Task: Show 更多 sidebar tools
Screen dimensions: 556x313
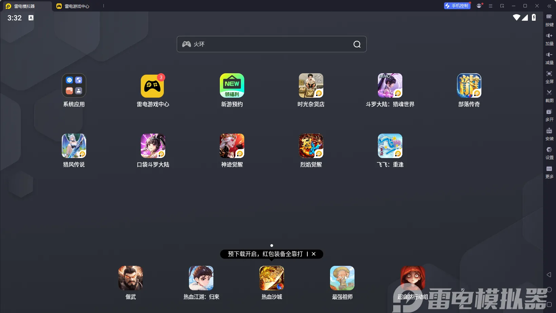Action: click(549, 172)
